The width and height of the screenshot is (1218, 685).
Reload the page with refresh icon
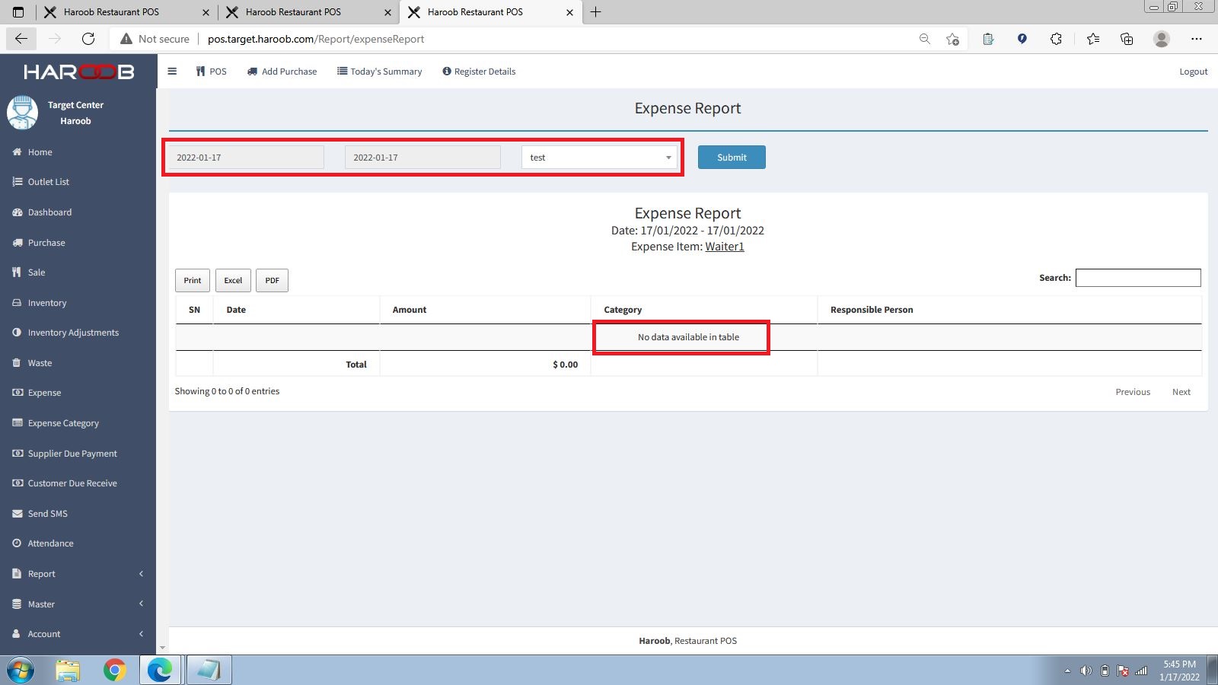pyautogui.click(x=88, y=39)
